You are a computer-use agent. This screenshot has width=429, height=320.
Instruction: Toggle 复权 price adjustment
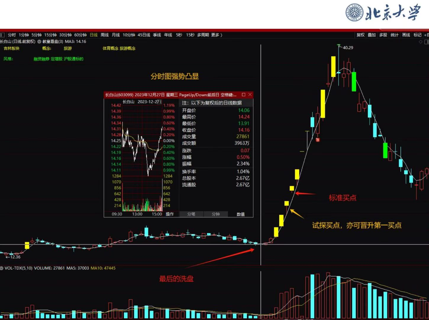pyautogui.click(x=360, y=35)
